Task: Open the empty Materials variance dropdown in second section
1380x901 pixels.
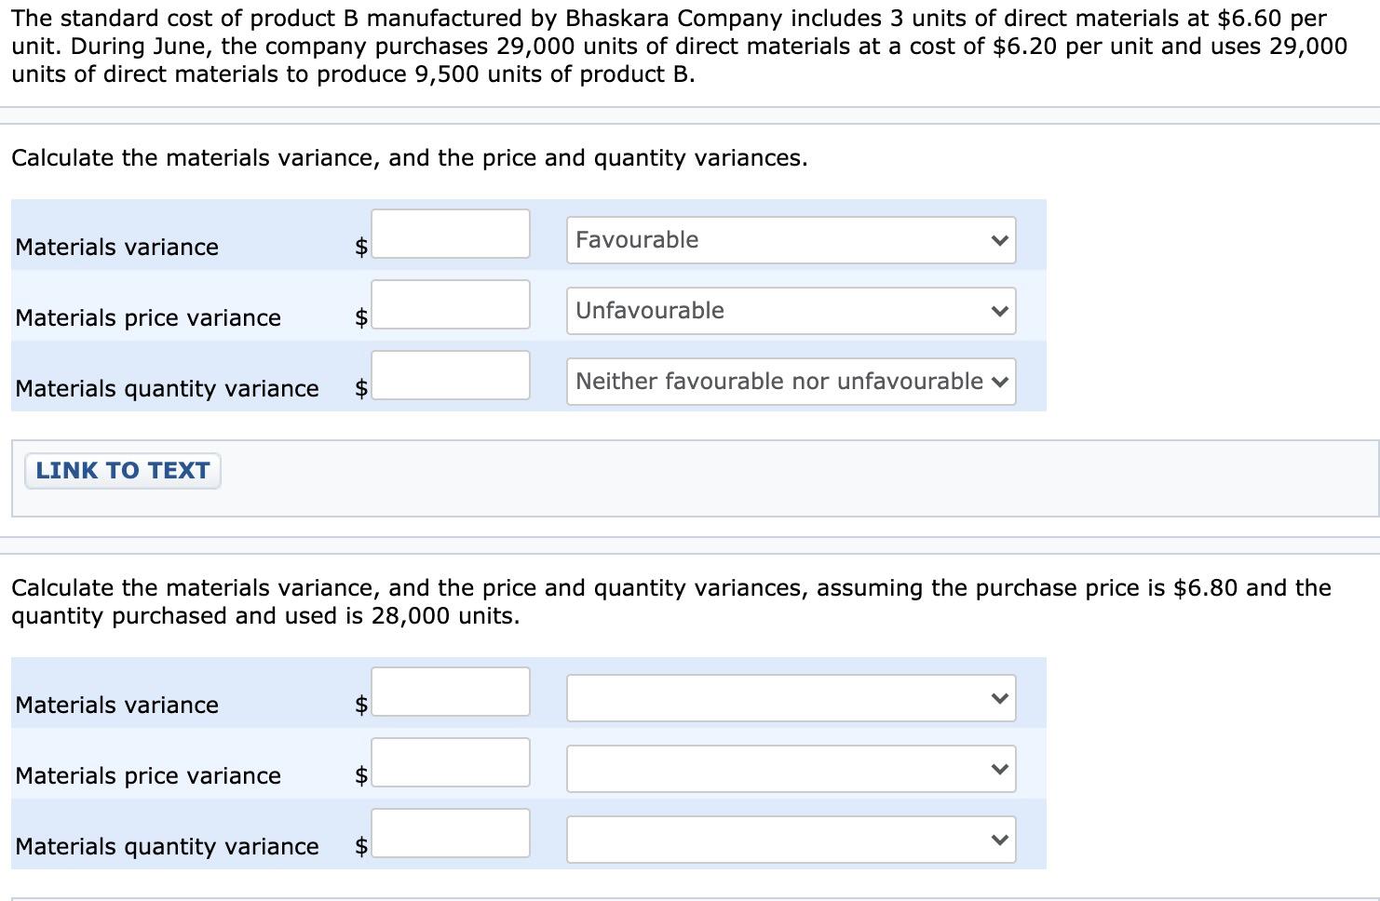Action: tap(791, 698)
